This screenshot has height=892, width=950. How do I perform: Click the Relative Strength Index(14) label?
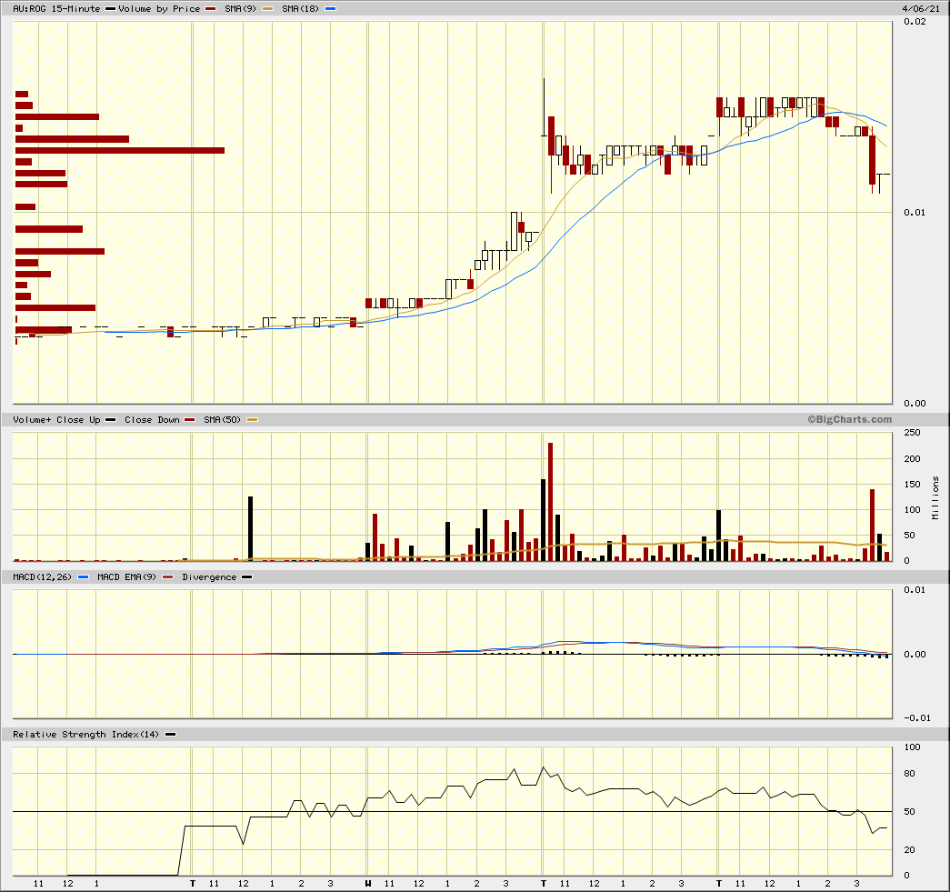point(86,735)
